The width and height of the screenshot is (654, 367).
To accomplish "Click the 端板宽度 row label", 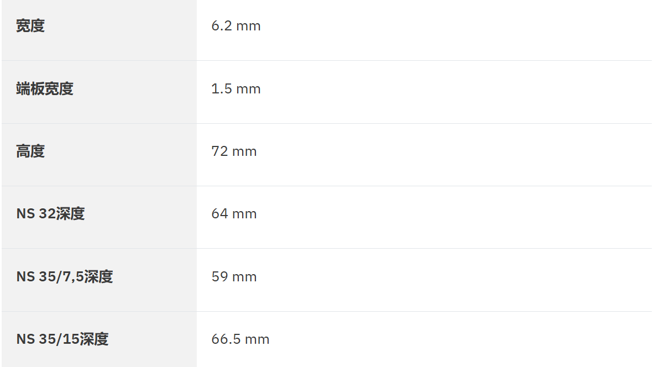I will coord(45,89).
